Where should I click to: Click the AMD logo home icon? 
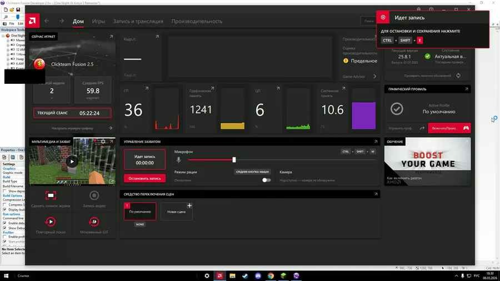tap(32, 21)
